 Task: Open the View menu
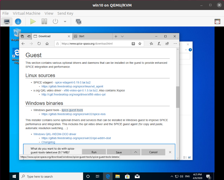[x=49, y=13]
